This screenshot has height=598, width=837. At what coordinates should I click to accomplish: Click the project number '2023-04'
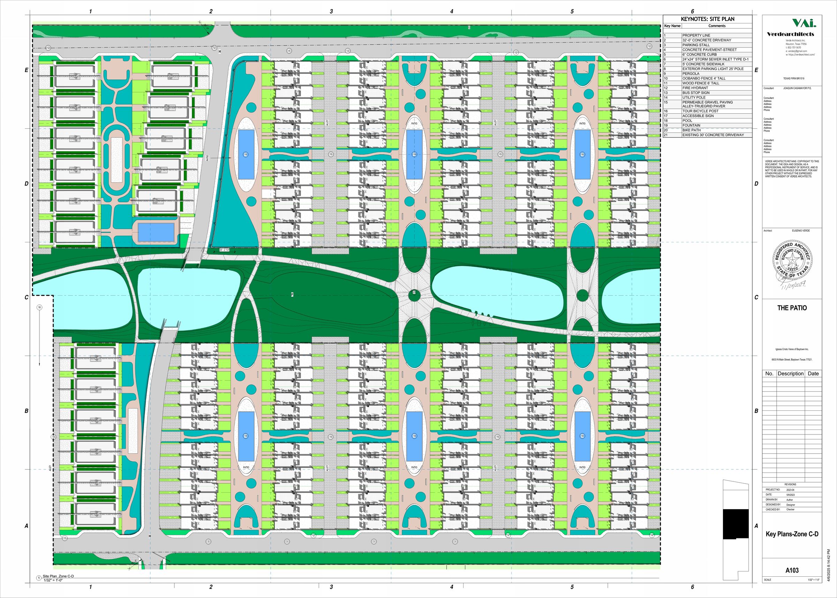791,490
